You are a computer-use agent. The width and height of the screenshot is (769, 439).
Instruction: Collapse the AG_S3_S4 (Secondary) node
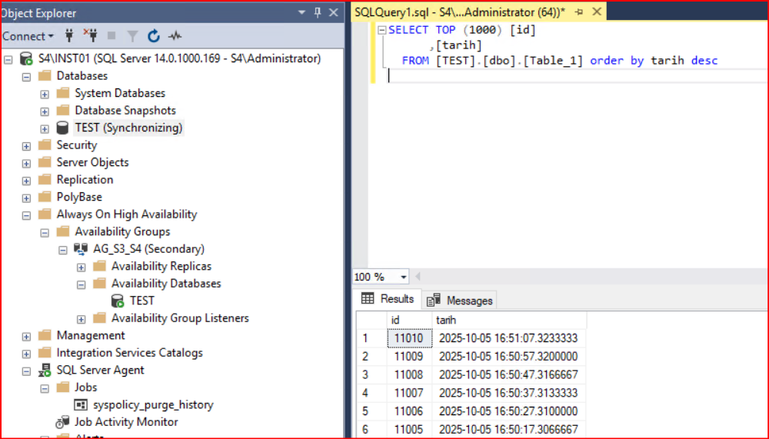point(63,249)
